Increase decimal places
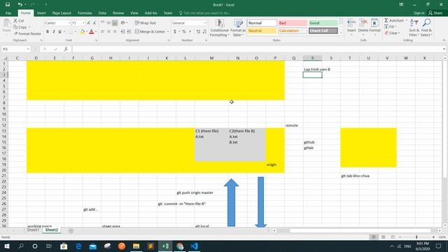Image resolution: width=448 pixels, height=252 pixels. coord(198,31)
